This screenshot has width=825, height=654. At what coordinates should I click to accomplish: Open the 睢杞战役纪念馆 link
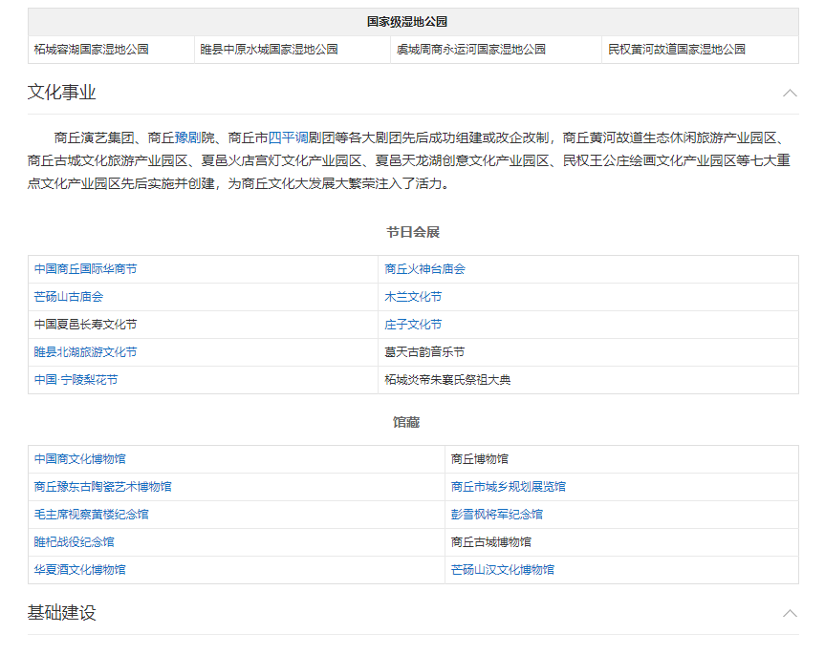[x=75, y=542]
